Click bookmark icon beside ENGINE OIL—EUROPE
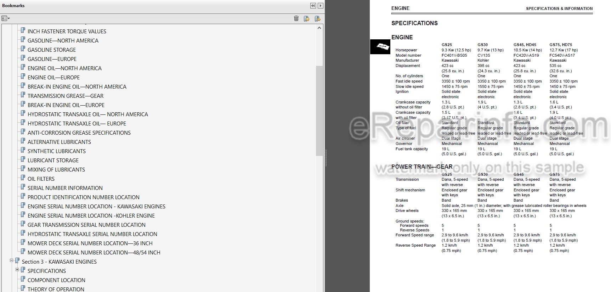 [x=23, y=77]
